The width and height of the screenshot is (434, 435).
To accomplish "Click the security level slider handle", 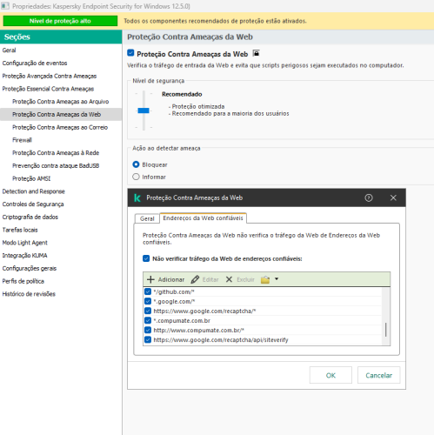I will click(x=144, y=110).
